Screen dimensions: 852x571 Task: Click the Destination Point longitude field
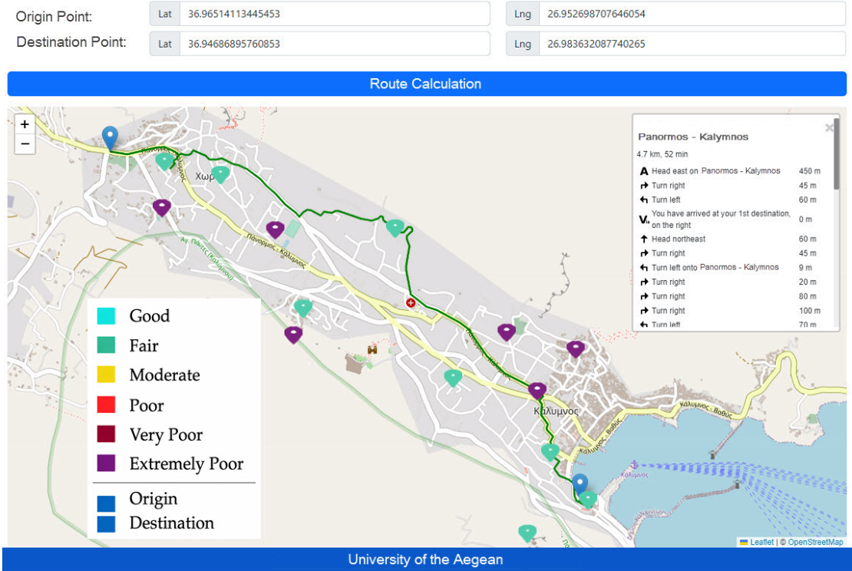tap(692, 44)
